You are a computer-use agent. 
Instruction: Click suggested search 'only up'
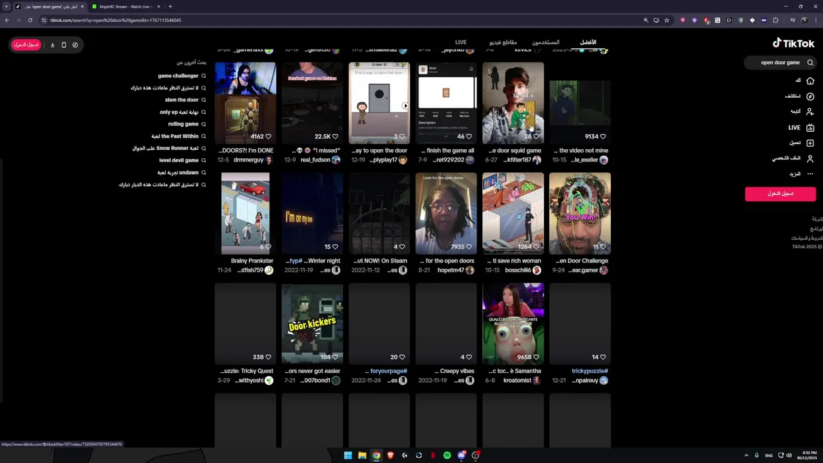coord(179,112)
